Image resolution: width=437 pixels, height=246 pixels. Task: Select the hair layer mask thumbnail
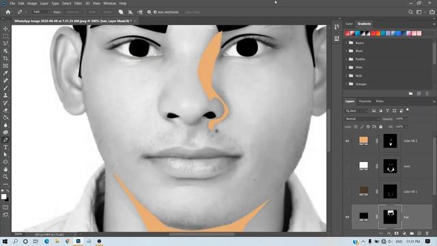[390, 217]
